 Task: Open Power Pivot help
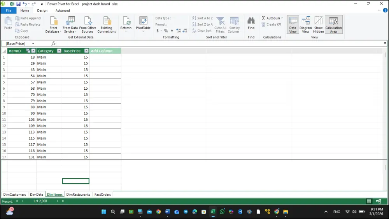pos(385,10)
